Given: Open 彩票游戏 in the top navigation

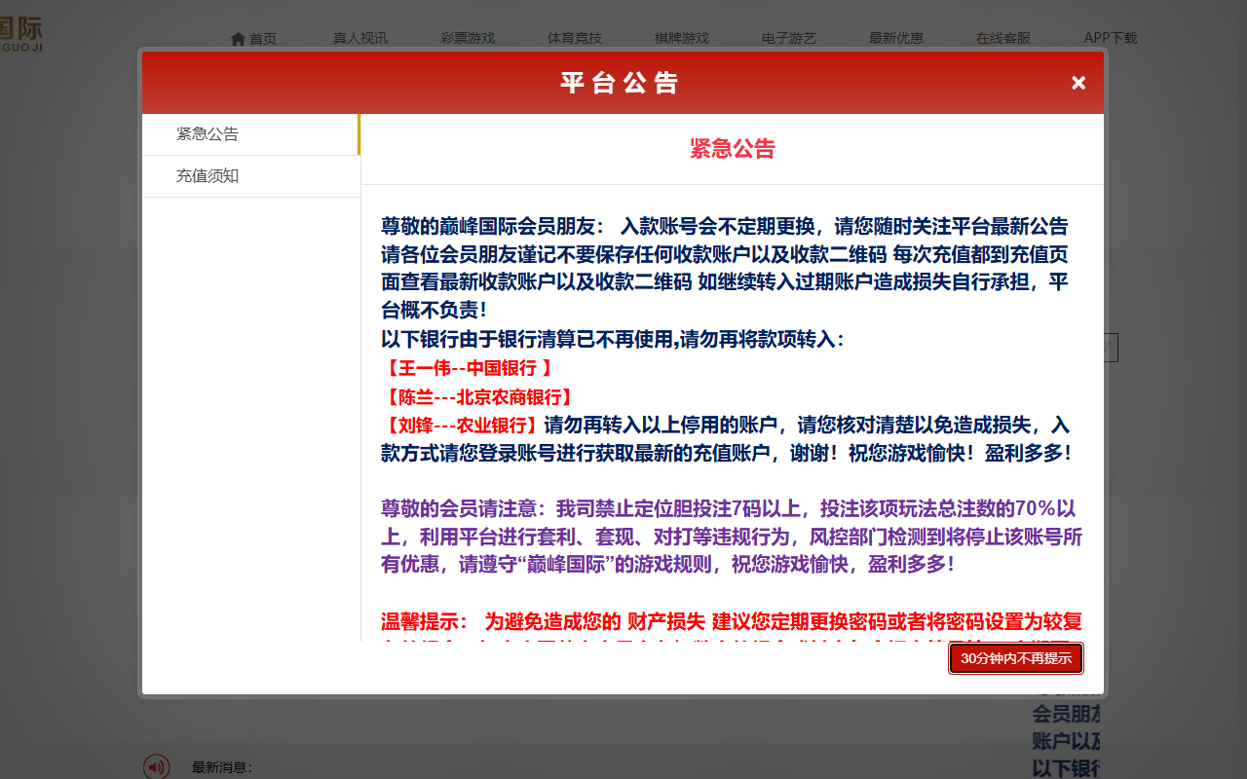Looking at the screenshot, I should (x=468, y=39).
